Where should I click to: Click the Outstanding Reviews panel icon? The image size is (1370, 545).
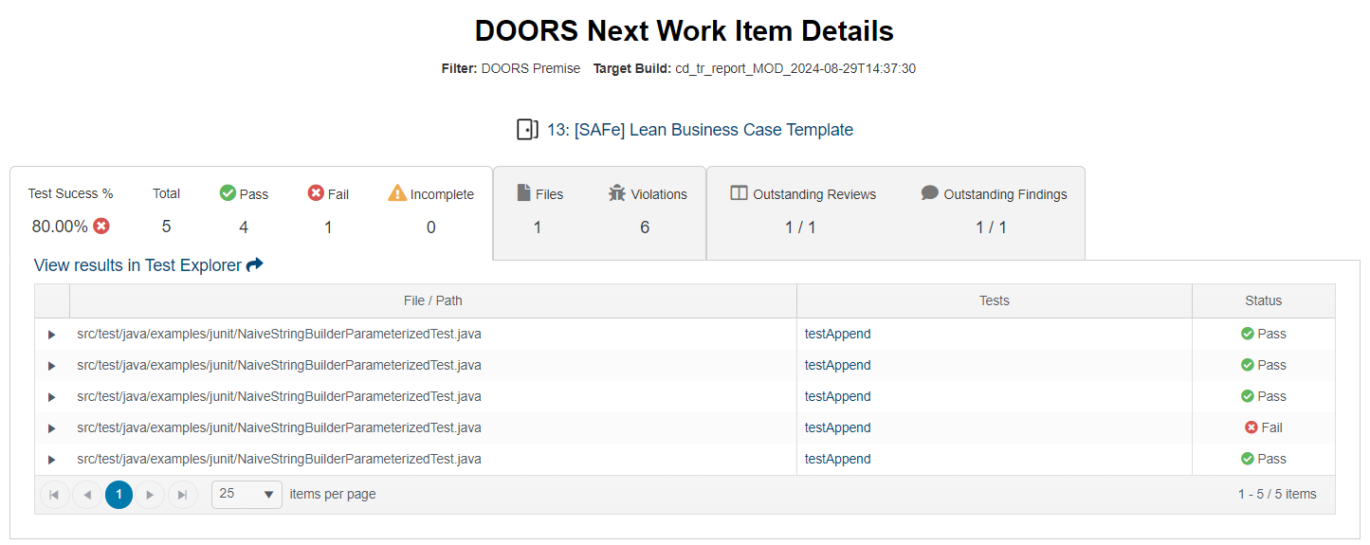coord(740,193)
